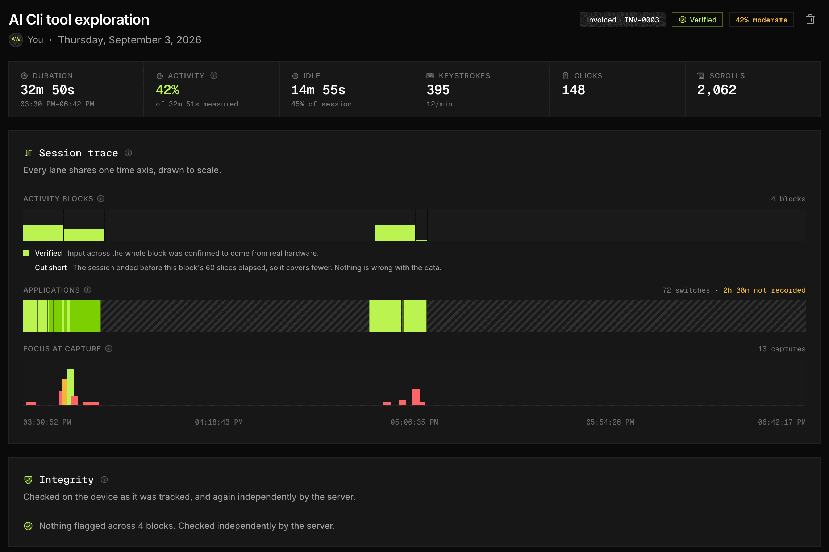Click the Scrolls icon
The height and width of the screenshot is (552, 829).
click(701, 76)
